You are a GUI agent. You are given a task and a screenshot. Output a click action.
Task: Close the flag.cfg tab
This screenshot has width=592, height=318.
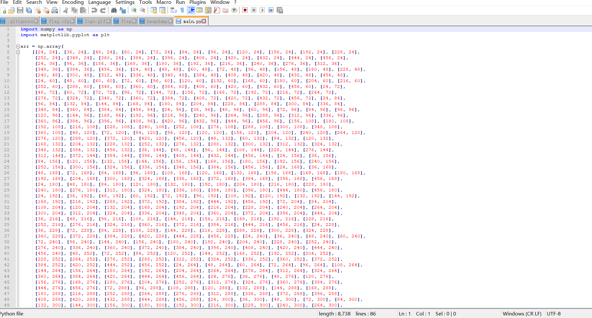pyautogui.click(x=72, y=21)
